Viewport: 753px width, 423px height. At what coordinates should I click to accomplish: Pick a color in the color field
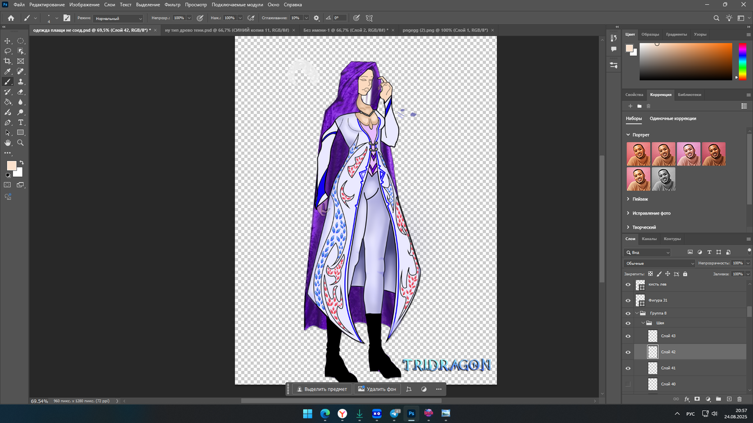click(x=685, y=61)
